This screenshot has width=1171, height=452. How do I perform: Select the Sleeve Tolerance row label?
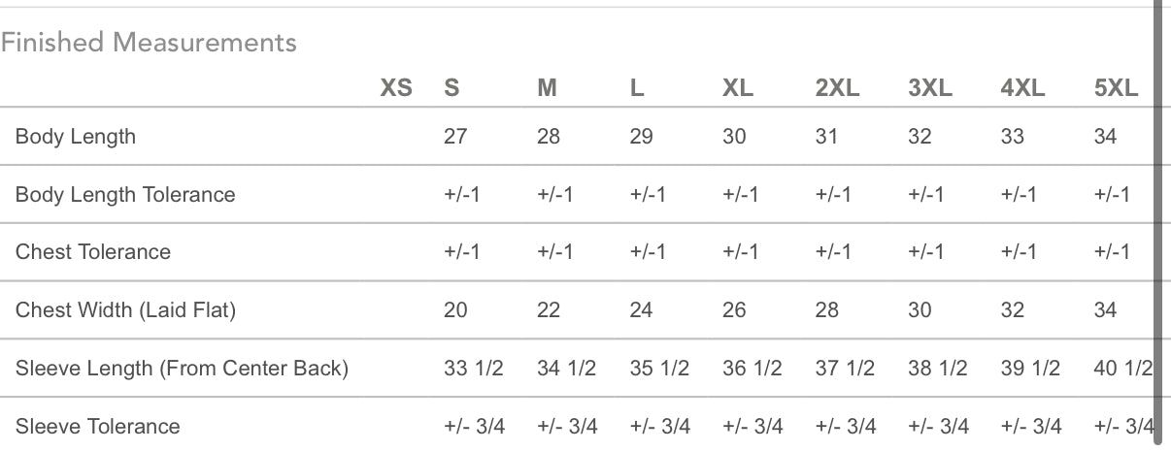pos(97,426)
